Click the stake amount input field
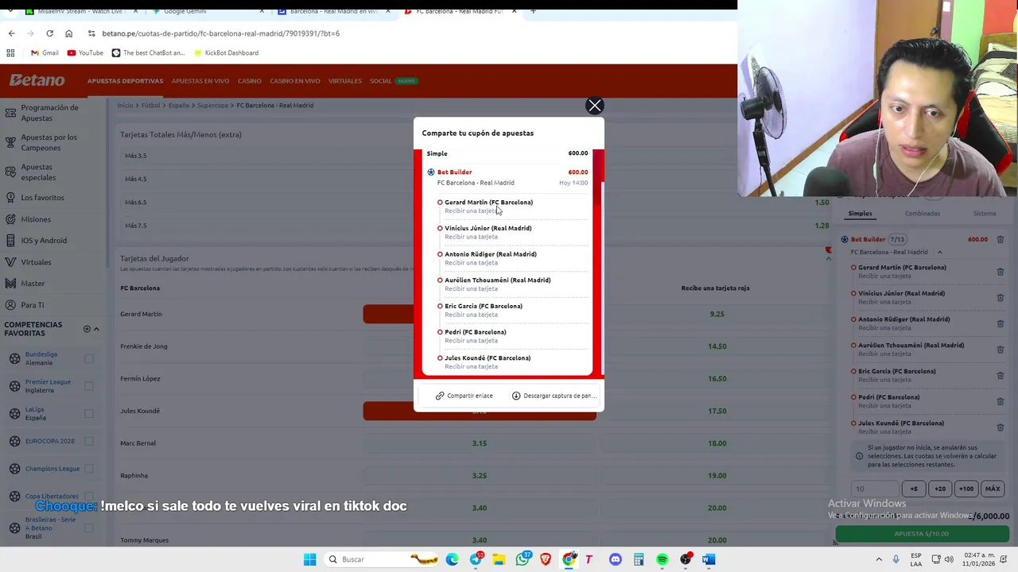 click(x=875, y=489)
